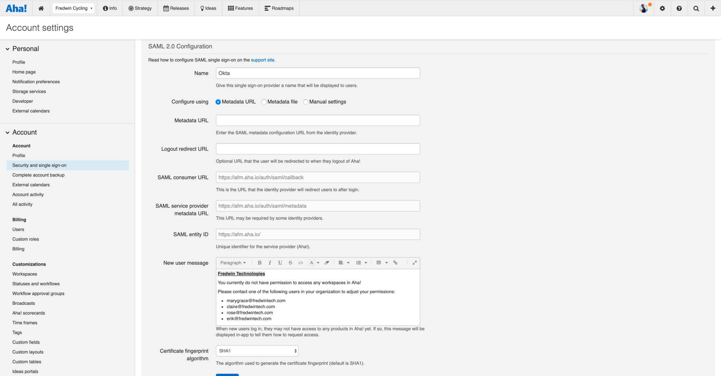This screenshot has width=721, height=376.
Task: Select the Manual settings radio option
Action: (x=306, y=102)
